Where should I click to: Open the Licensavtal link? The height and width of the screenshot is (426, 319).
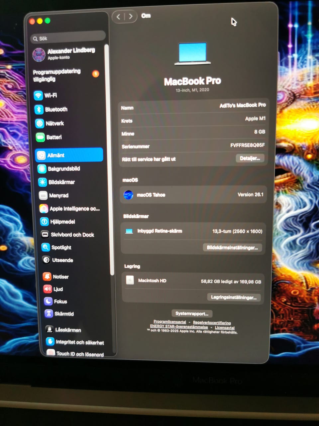tap(225, 328)
